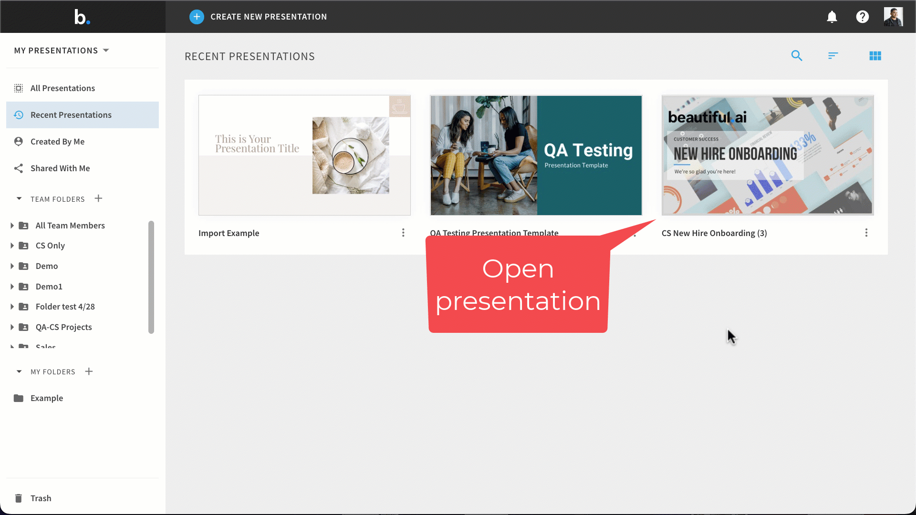Collapse the My Folders section

pos(19,371)
